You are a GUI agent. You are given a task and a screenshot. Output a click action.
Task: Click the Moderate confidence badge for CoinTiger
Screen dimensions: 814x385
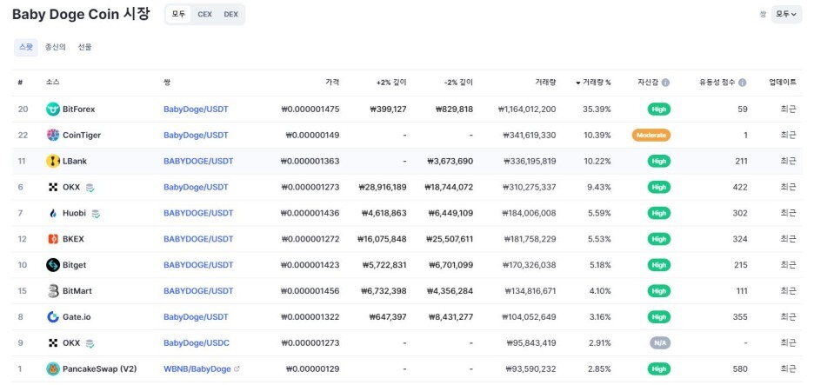coord(651,135)
